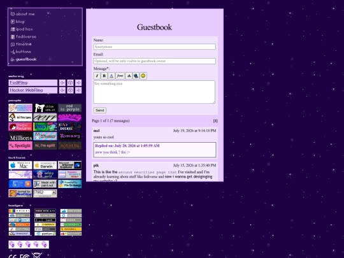
Task: Click the hit counter showing 02810
Action: coord(29,245)
